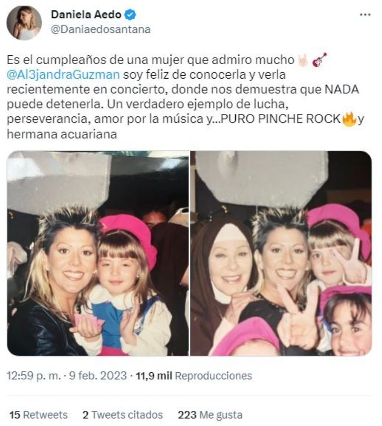The height and width of the screenshot is (426, 382).
Task: Open the three-dot more options menu
Action: click(365, 15)
